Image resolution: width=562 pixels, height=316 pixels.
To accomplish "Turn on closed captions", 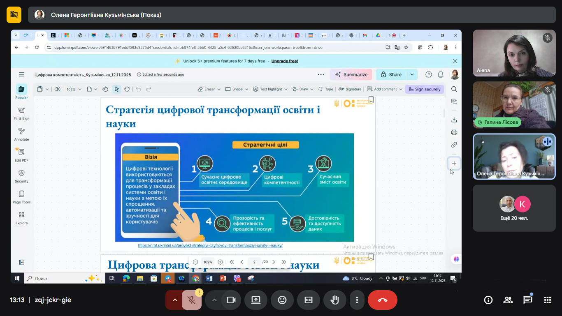I will click(309, 300).
